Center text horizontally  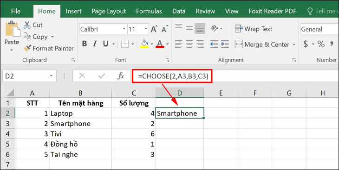(189, 44)
